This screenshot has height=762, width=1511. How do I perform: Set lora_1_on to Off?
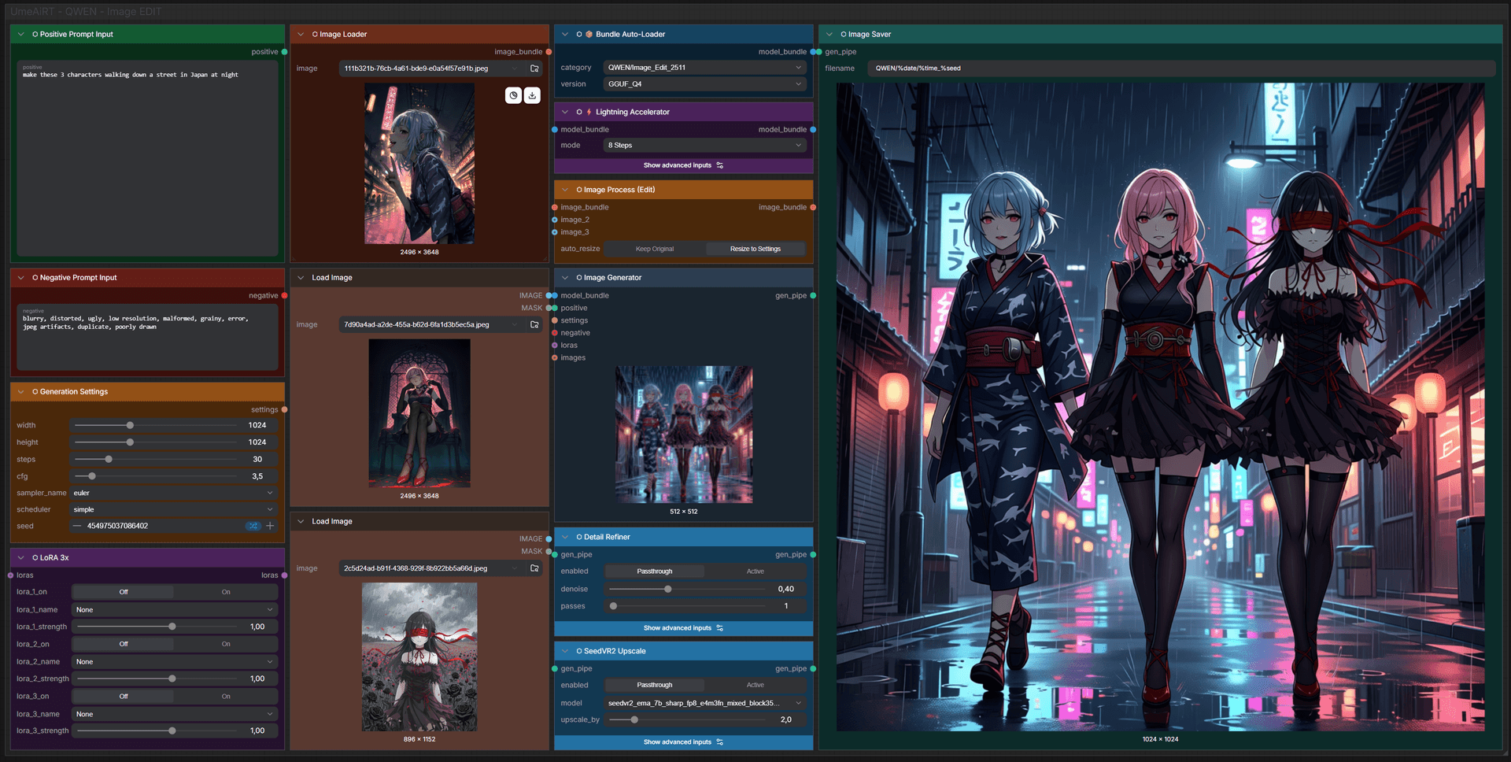pos(124,592)
